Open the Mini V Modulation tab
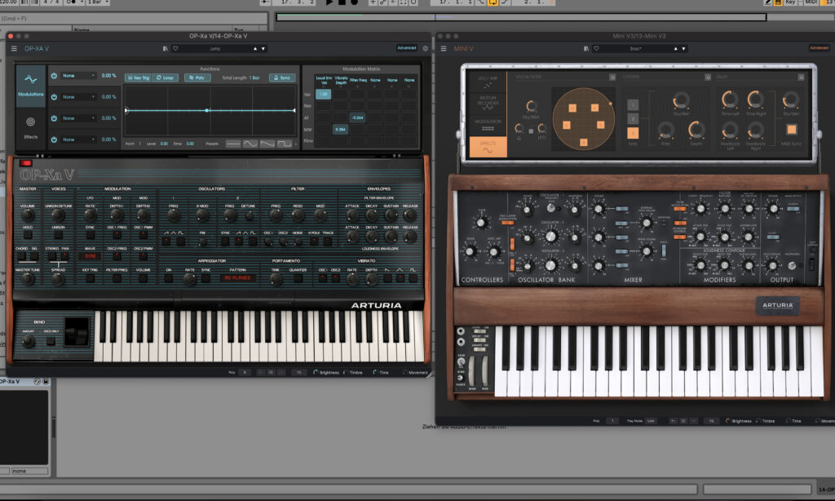835x501 pixels. coord(488,126)
